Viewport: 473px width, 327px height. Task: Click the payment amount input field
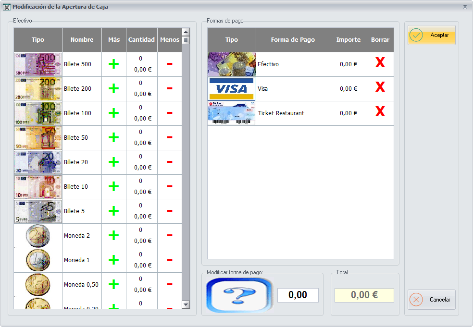298,295
